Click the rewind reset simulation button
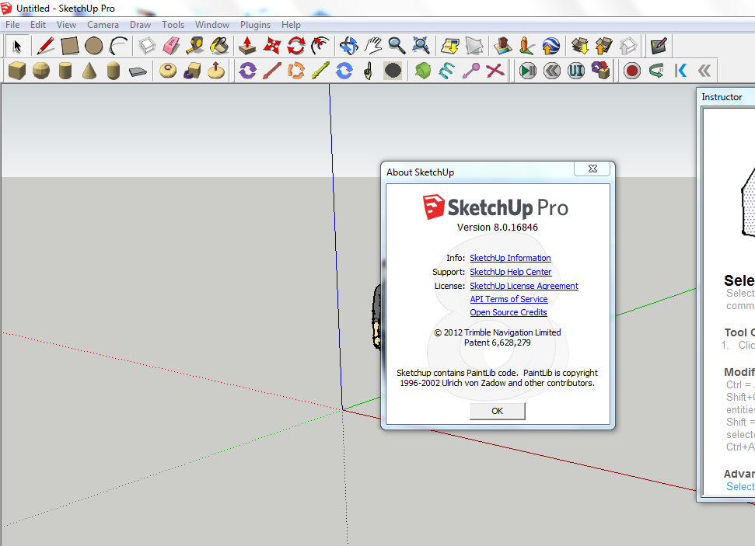Viewport: 755px width, 546px height. click(x=552, y=71)
